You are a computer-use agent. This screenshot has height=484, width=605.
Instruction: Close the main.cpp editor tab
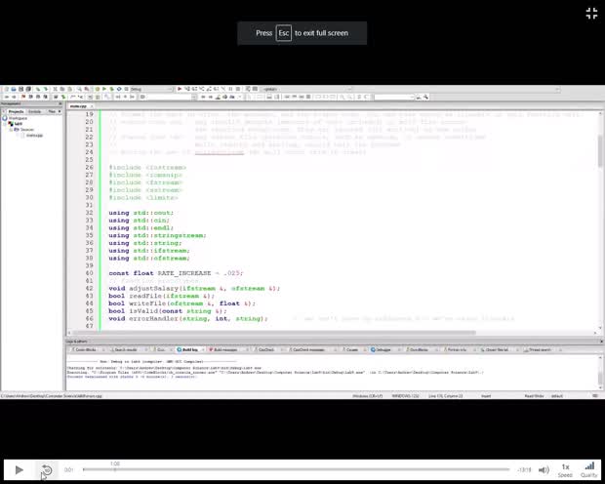[x=92, y=106]
